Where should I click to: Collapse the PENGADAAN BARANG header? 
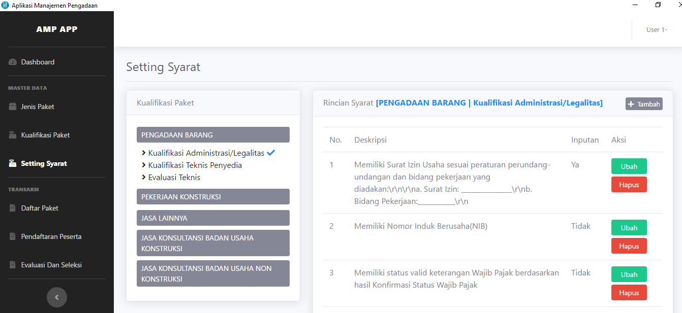coord(213,135)
